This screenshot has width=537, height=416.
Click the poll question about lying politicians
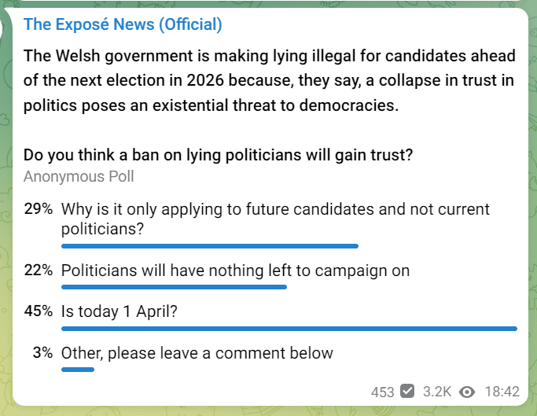[218, 155]
